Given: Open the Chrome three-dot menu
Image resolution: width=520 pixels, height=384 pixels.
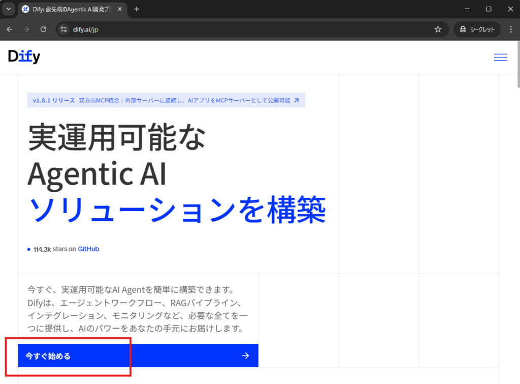Looking at the screenshot, I should tap(511, 29).
